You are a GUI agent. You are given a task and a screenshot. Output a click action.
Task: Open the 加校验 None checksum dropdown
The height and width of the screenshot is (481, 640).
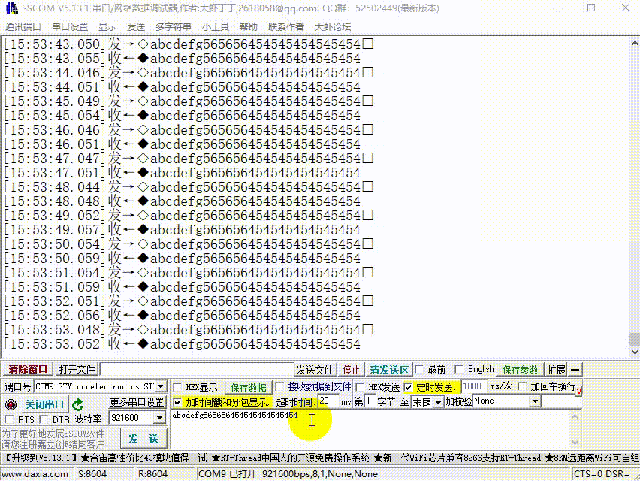tap(535, 401)
